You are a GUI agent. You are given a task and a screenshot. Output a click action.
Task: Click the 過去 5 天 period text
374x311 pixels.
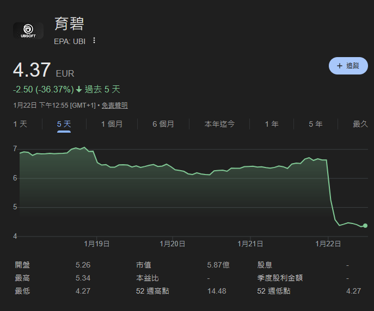pyautogui.click(x=102, y=90)
